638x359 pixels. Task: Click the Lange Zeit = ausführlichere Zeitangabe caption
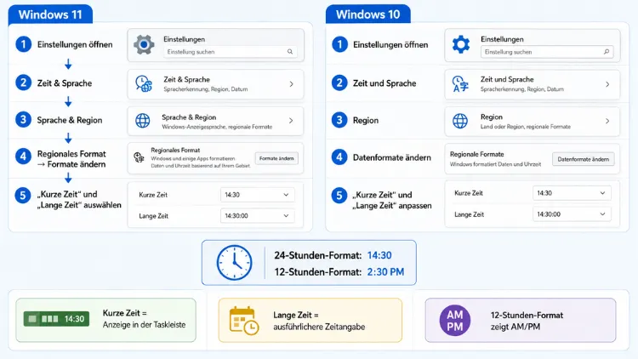coord(319,321)
